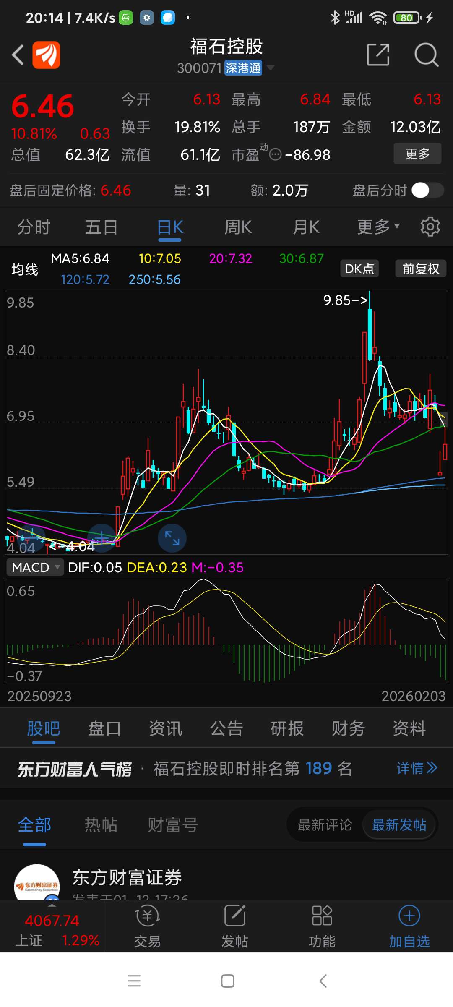
Task: Open the 交易 trade icon
Action: point(148,926)
